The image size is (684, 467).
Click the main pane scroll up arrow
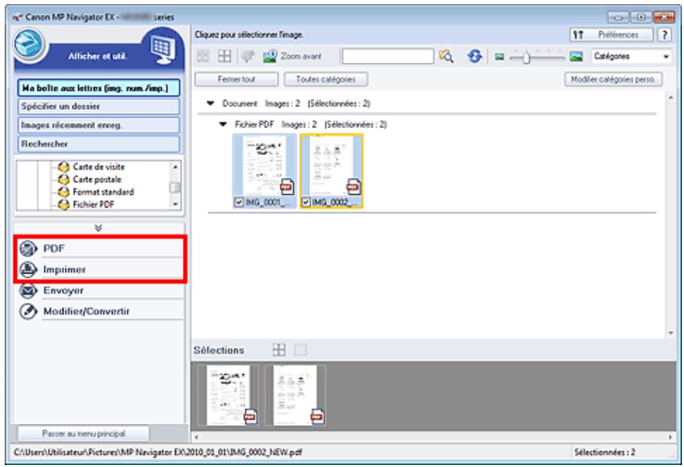[671, 97]
